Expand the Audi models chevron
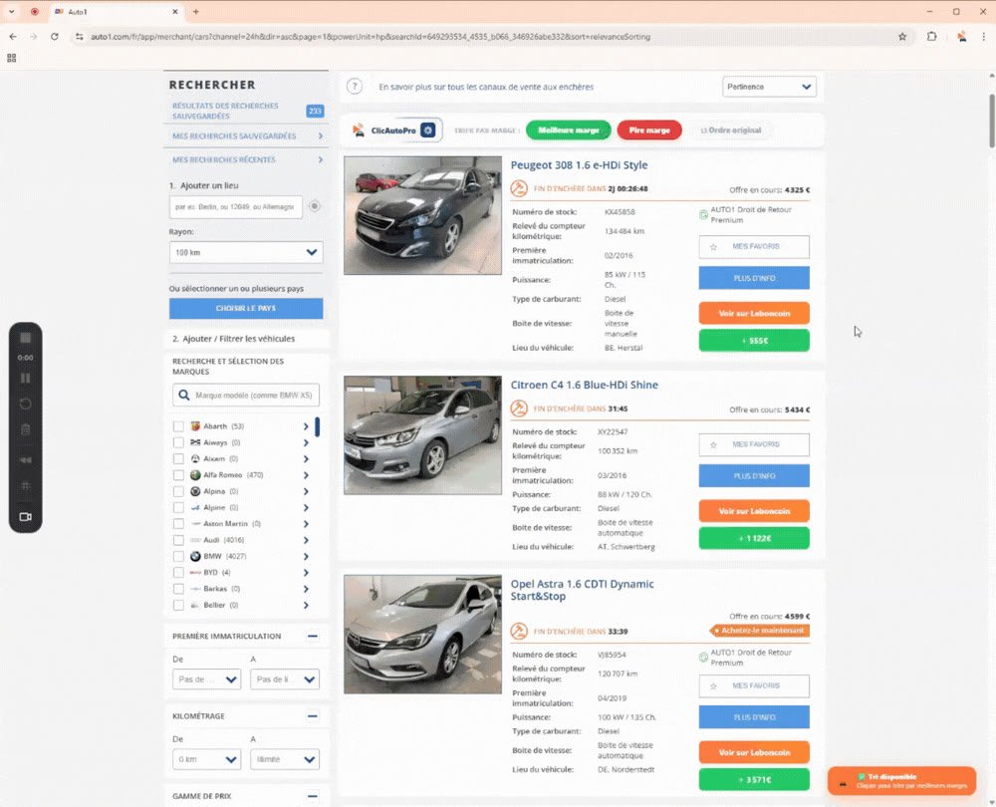 [x=306, y=540]
